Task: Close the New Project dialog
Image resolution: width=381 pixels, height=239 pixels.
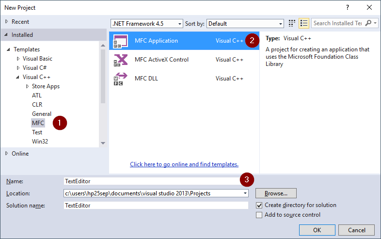Action: (369, 7)
